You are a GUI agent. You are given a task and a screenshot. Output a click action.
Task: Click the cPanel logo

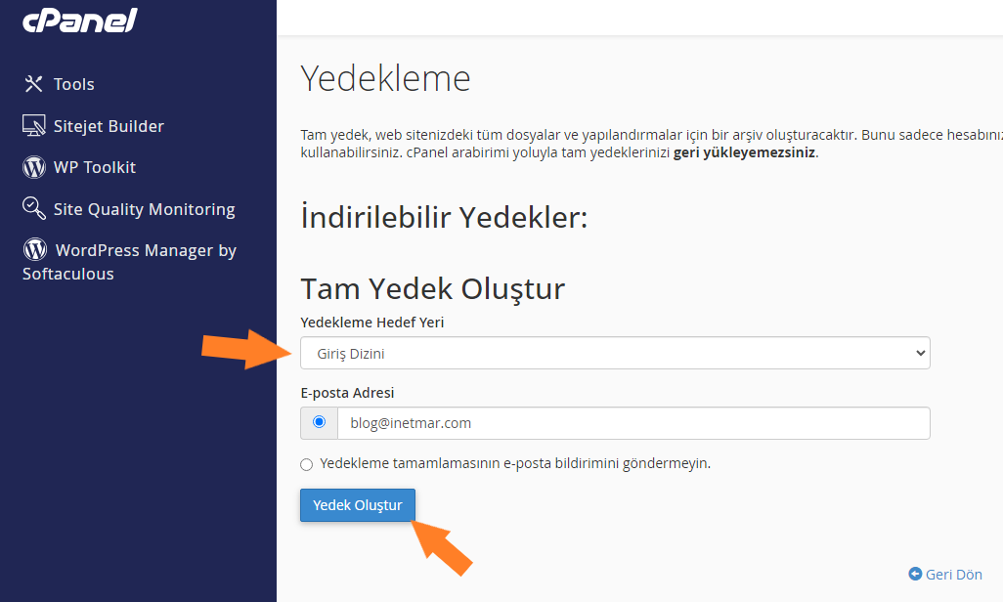[x=78, y=19]
